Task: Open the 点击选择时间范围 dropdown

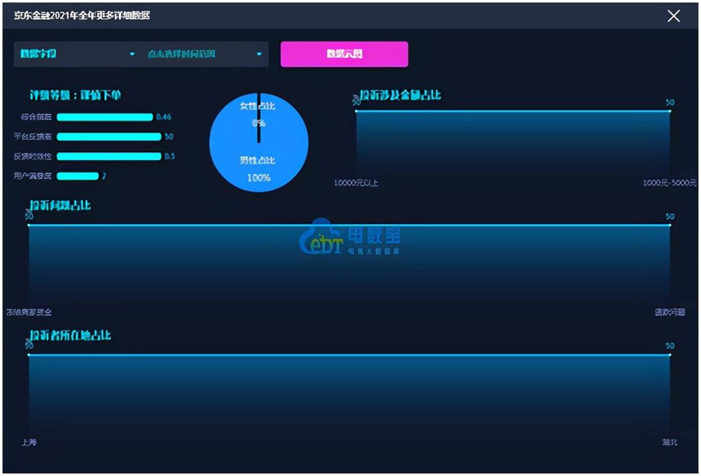Action: point(205,54)
